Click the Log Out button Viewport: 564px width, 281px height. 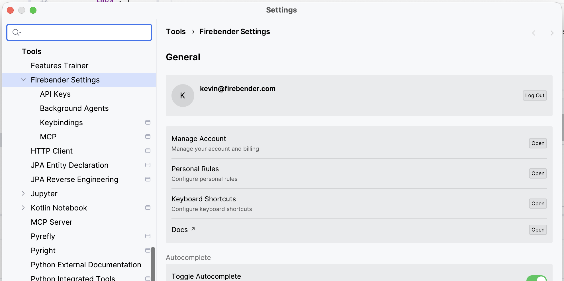point(535,96)
